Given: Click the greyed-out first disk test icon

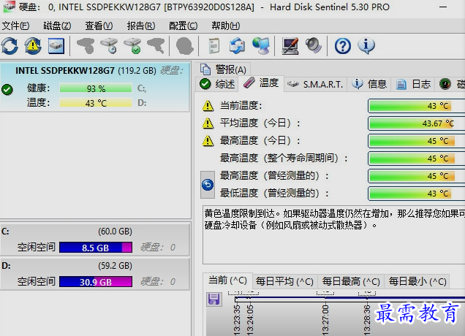Looking at the screenshot, I should coord(86,46).
